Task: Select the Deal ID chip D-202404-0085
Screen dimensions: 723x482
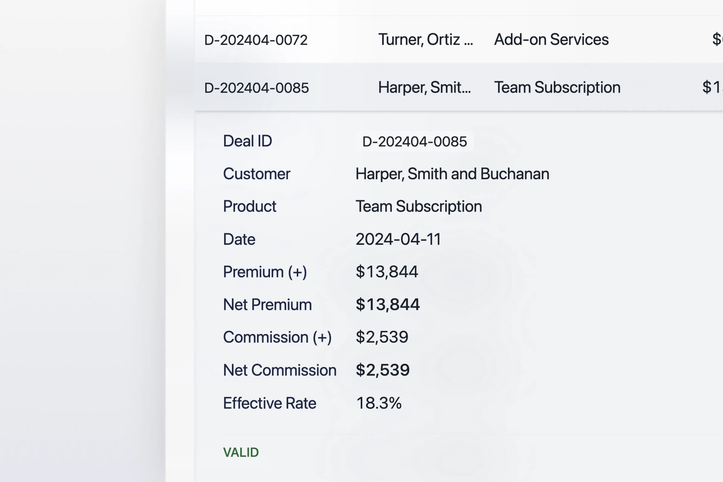Action: coord(414,141)
